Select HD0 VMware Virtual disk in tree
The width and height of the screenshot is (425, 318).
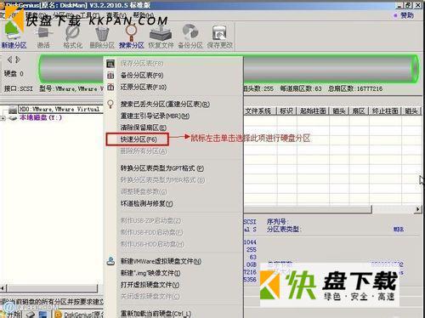(59, 109)
